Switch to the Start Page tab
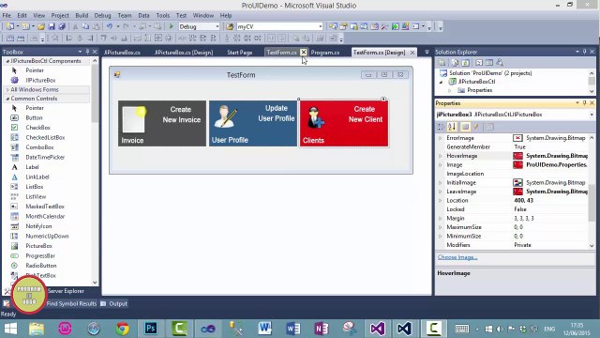 pyautogui.click(x=240, y=53)
